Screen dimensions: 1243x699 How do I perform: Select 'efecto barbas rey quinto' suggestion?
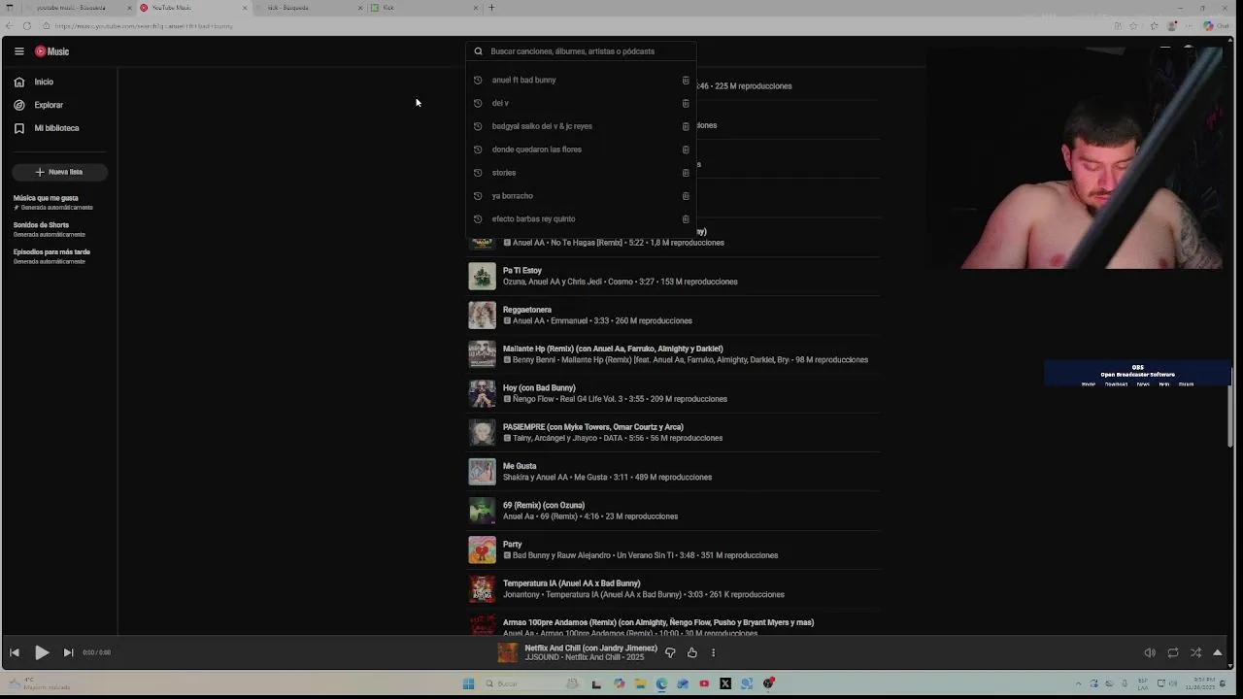tap(533, 219)
